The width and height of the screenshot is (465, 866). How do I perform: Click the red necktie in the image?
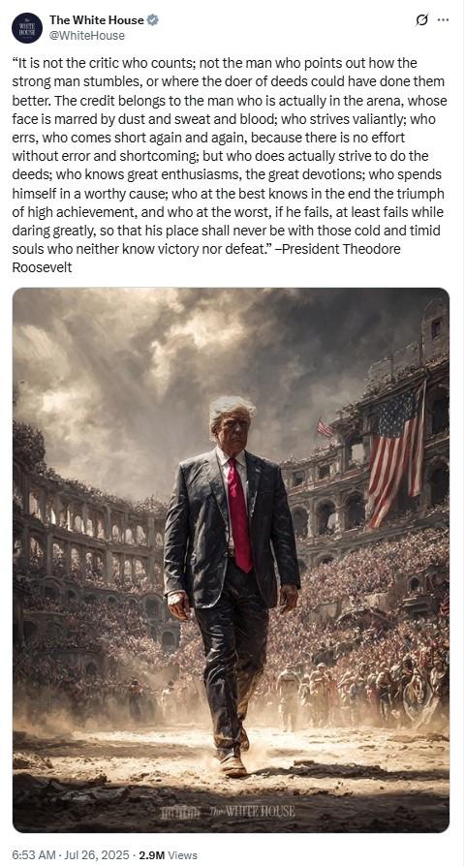[x=239, y=514]
